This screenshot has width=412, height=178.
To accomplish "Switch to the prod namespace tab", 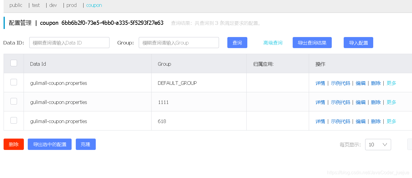I will [72, 5].
